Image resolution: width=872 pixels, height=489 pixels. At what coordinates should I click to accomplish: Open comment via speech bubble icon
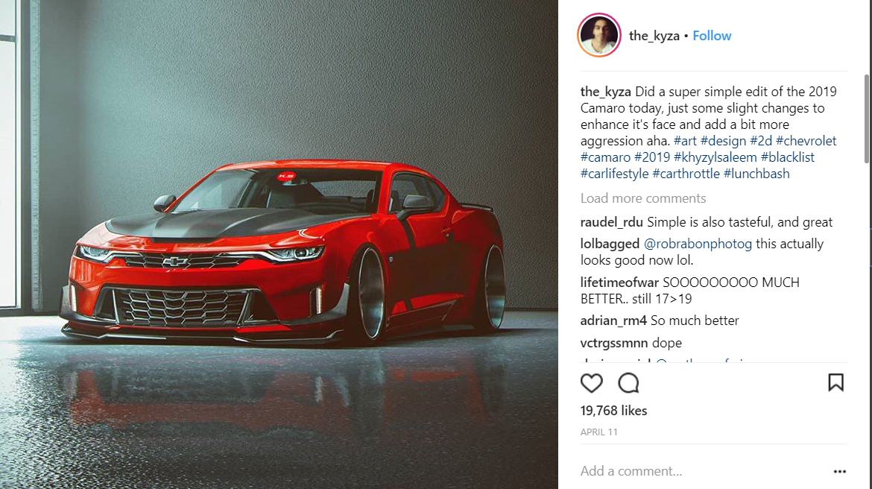click(628, 382)
